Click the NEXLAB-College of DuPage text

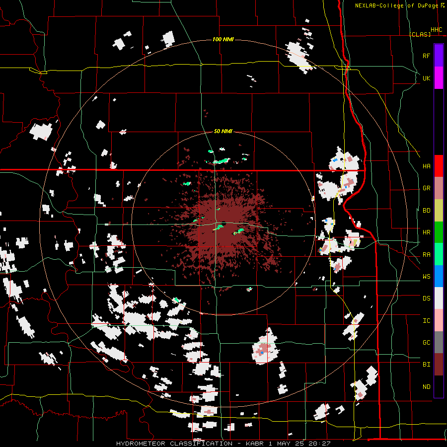[396, 5]
